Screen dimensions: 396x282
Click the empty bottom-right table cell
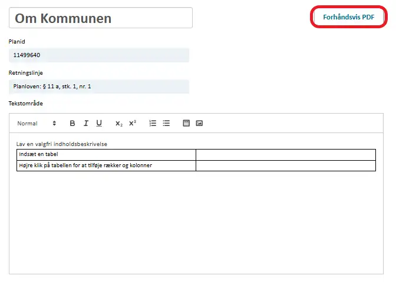pos(285,165)
